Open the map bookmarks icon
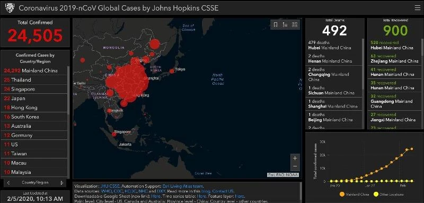This screenshot has height=203, width=424. coord(276,25)
